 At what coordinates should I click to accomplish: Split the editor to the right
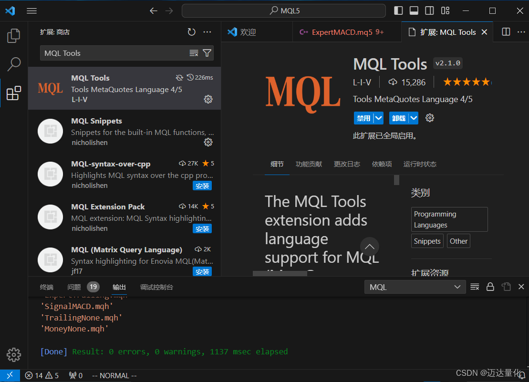506,32
